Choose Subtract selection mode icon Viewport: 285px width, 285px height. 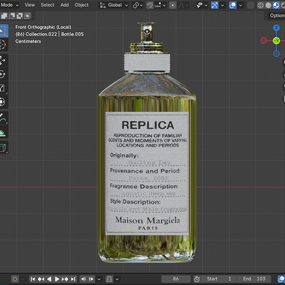click(12, 16)
